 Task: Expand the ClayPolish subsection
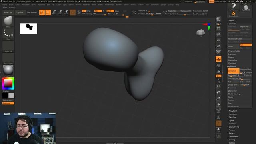[232, 63]
